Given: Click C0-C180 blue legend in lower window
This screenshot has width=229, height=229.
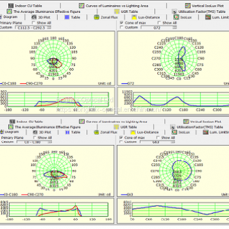Looking at the screenshot, I should (x=10, y=194).
